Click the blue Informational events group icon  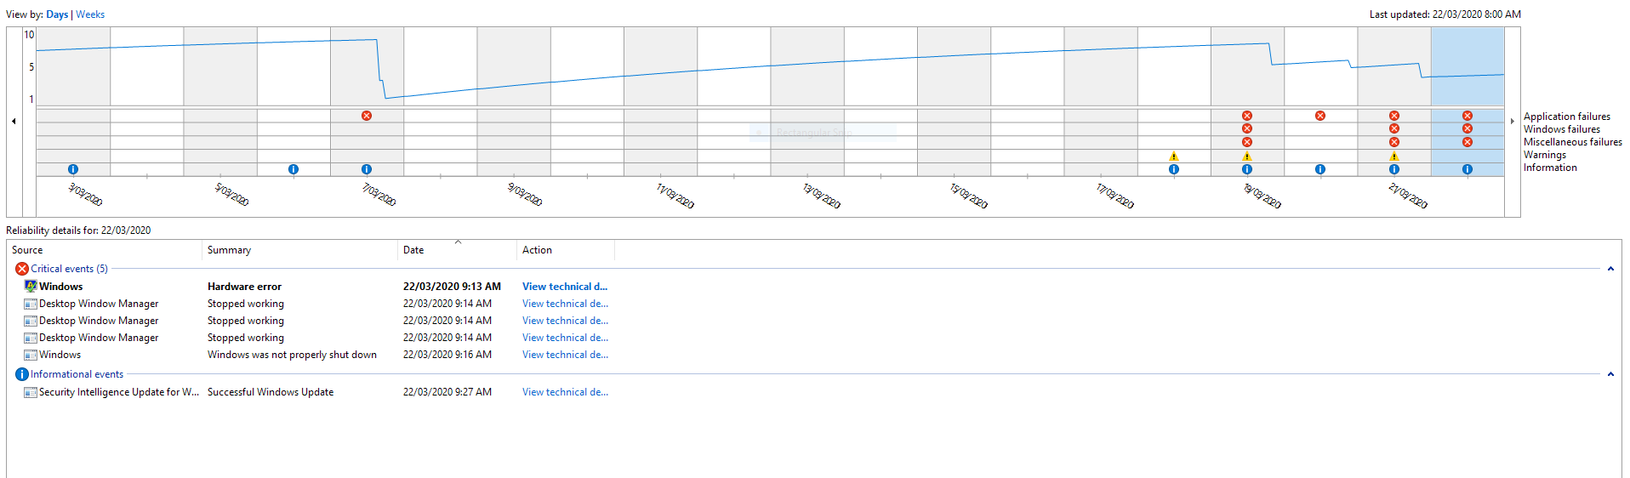click(22, 374)
